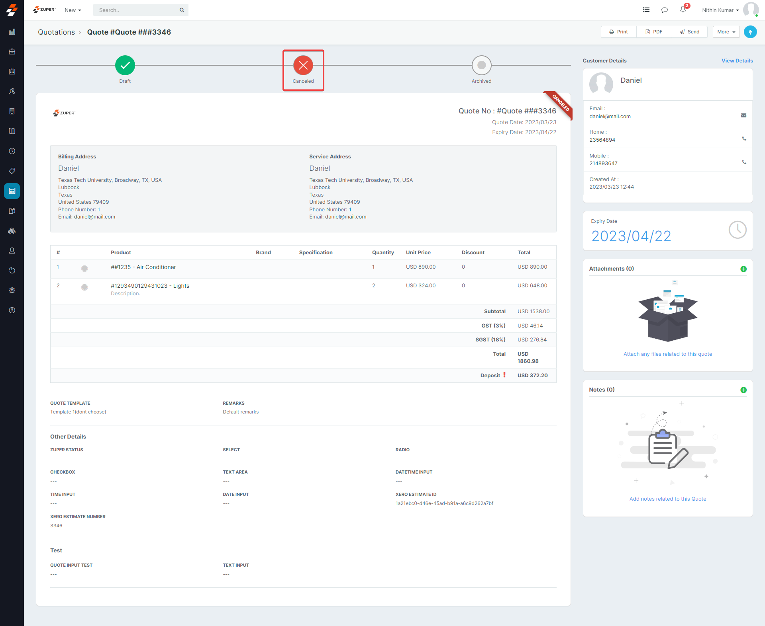
Task: Go back to Quotations breadcrumb
Action: point(56,32)
